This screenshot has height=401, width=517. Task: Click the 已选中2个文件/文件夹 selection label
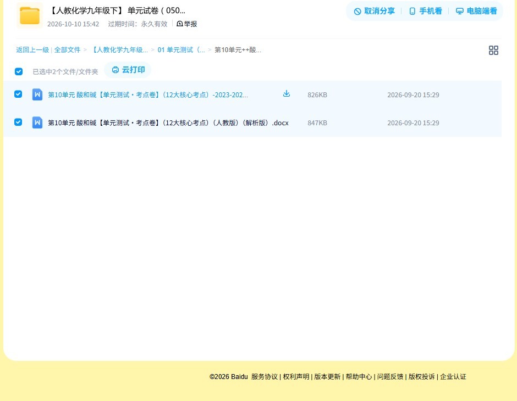click(65, 72)
